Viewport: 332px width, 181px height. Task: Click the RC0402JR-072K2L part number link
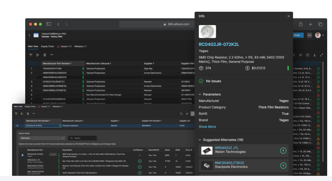click(x=219, y=44)
